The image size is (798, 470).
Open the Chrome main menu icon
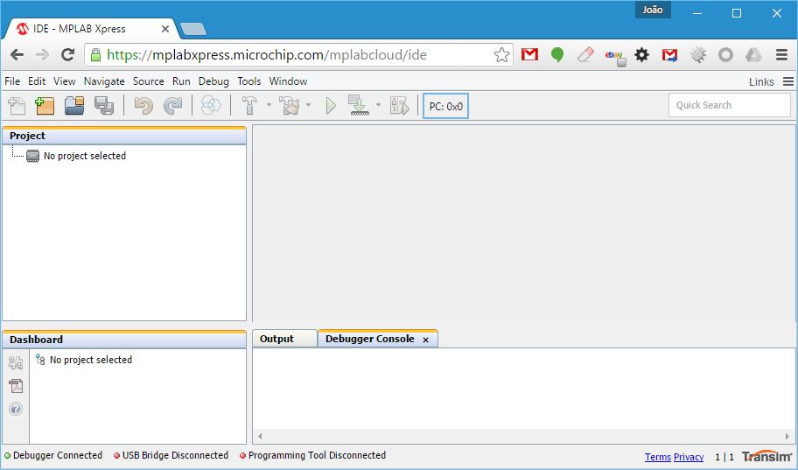click(x=781, y=55)
